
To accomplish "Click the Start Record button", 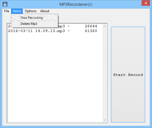I will (x=128, y=74).
